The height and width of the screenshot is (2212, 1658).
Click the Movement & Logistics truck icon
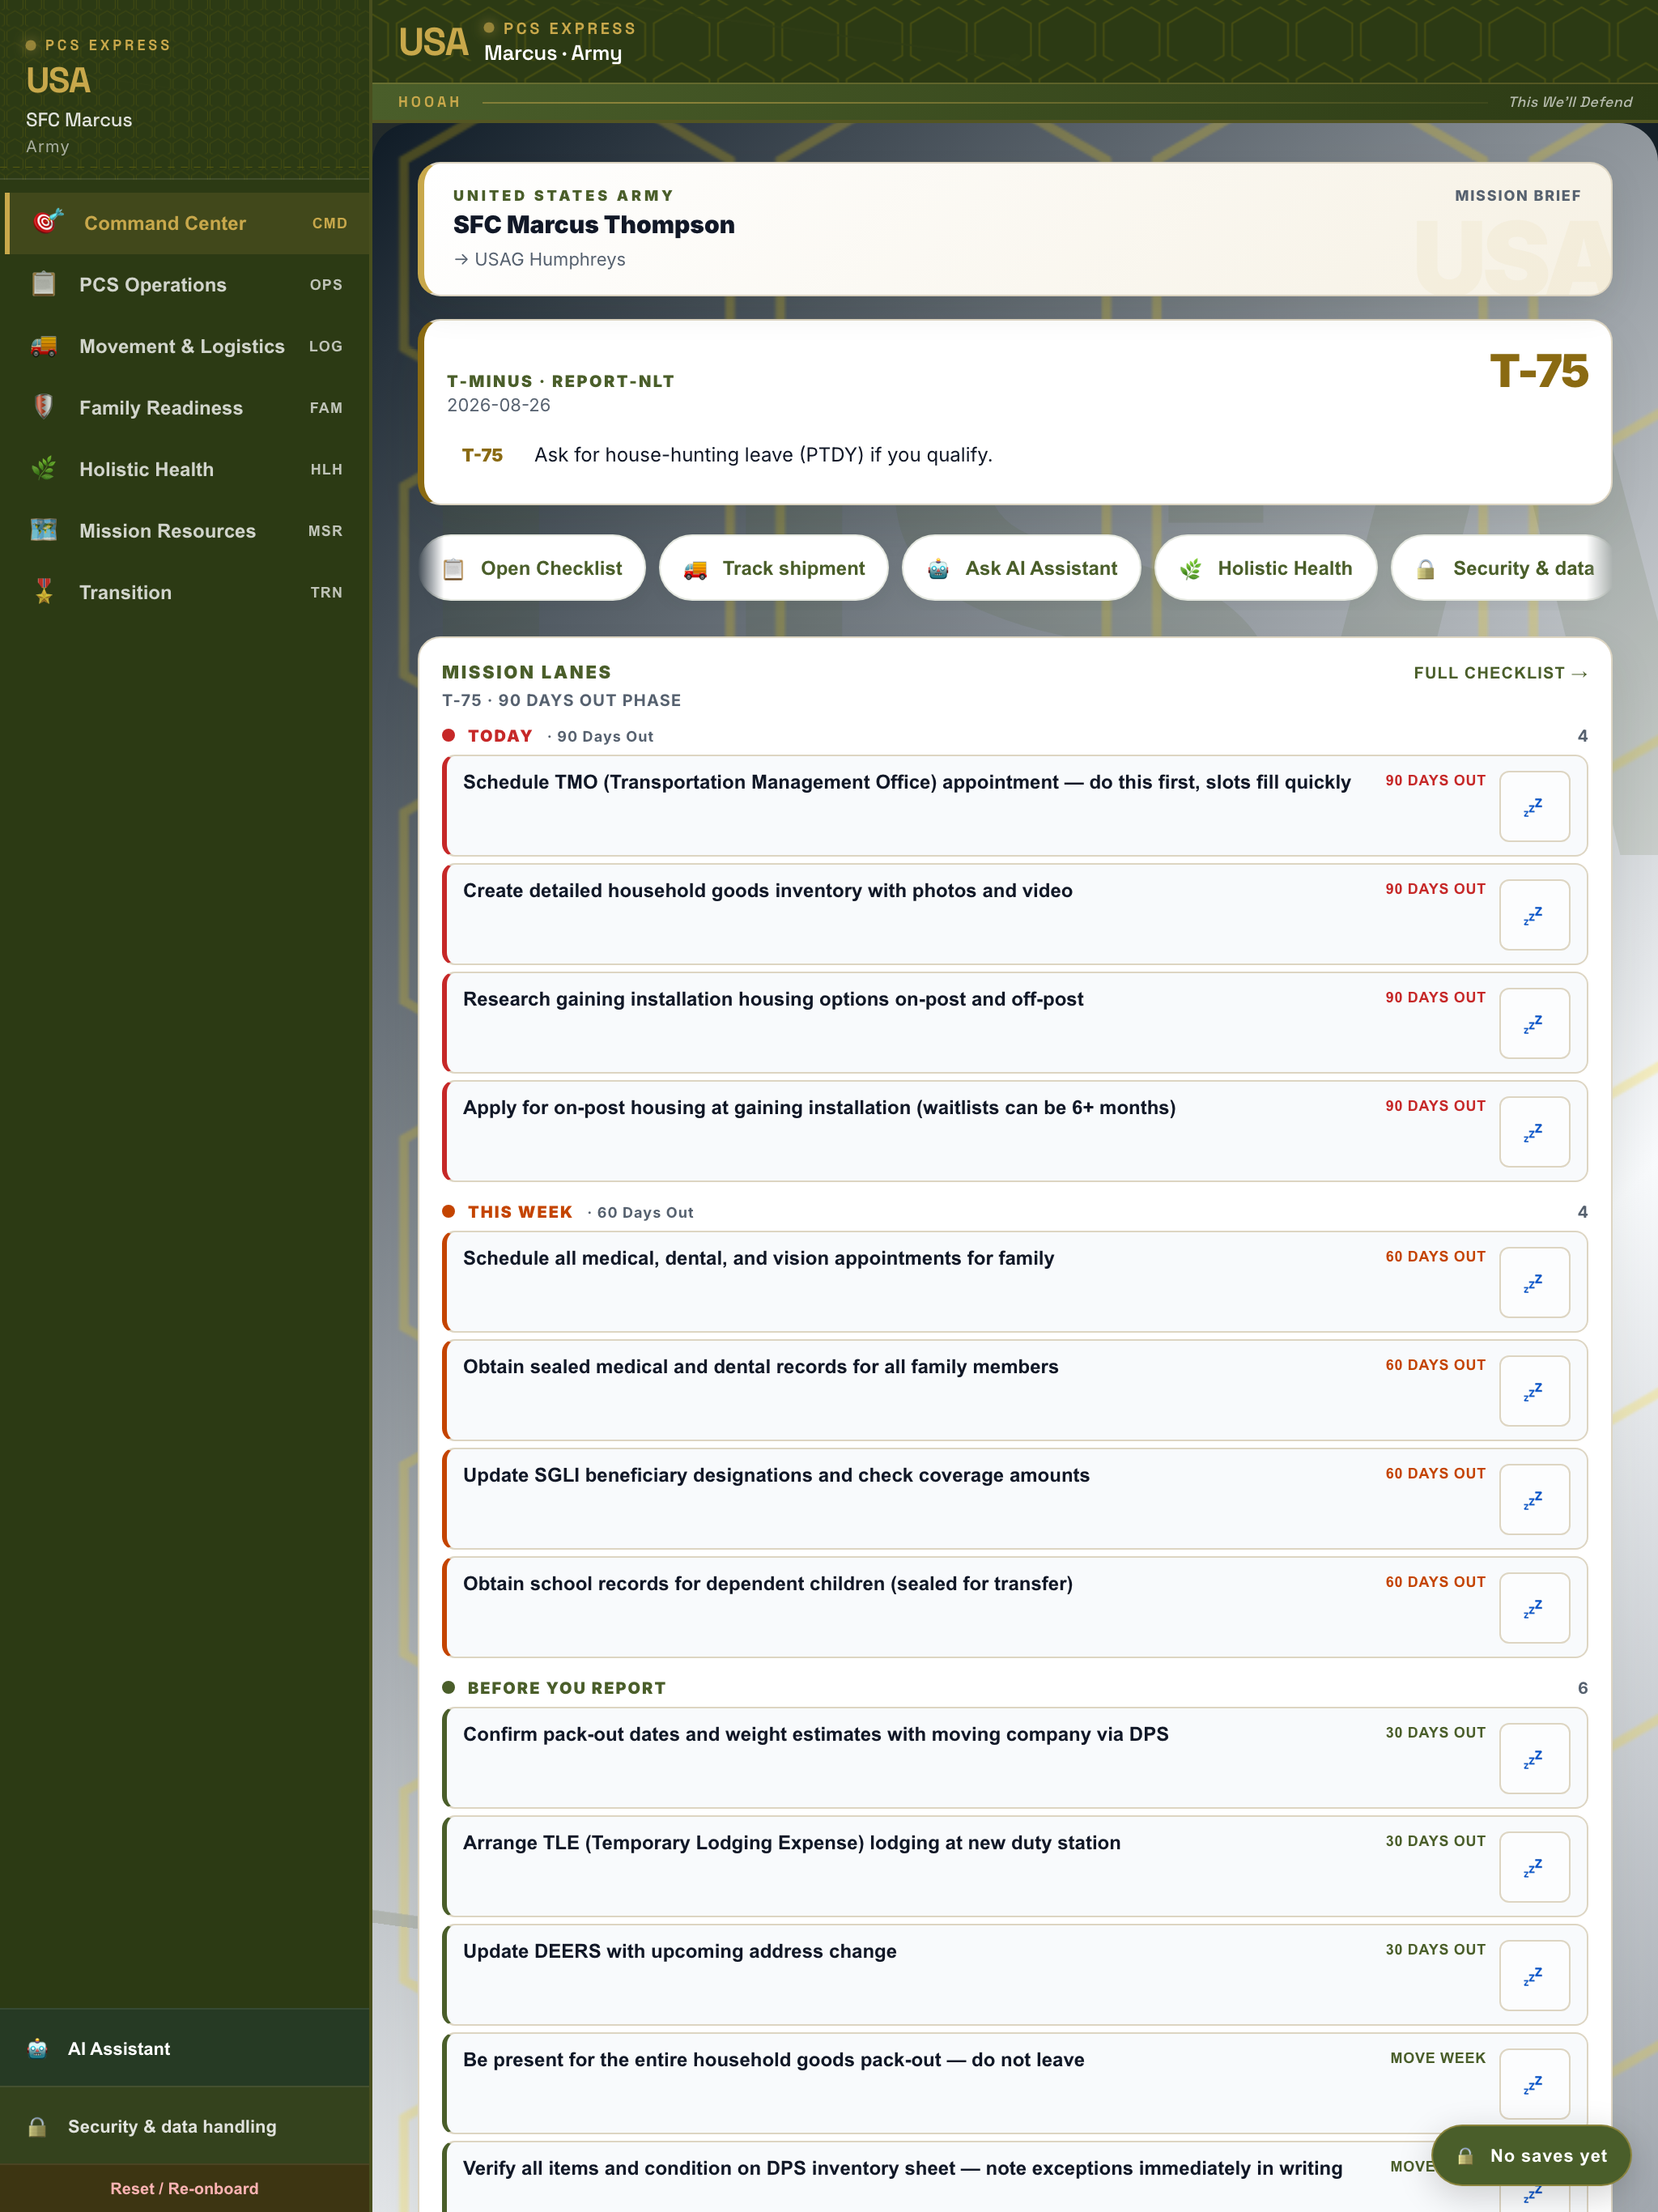44,346
